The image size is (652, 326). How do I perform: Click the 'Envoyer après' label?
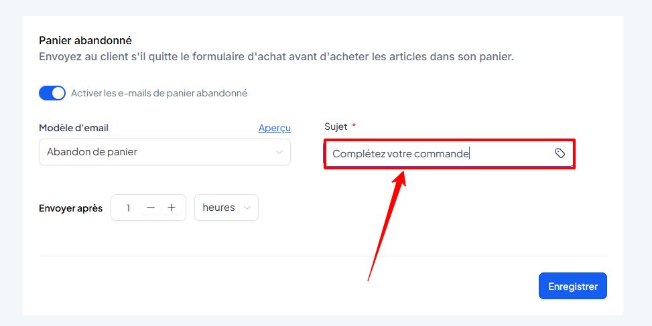(71, 208)
